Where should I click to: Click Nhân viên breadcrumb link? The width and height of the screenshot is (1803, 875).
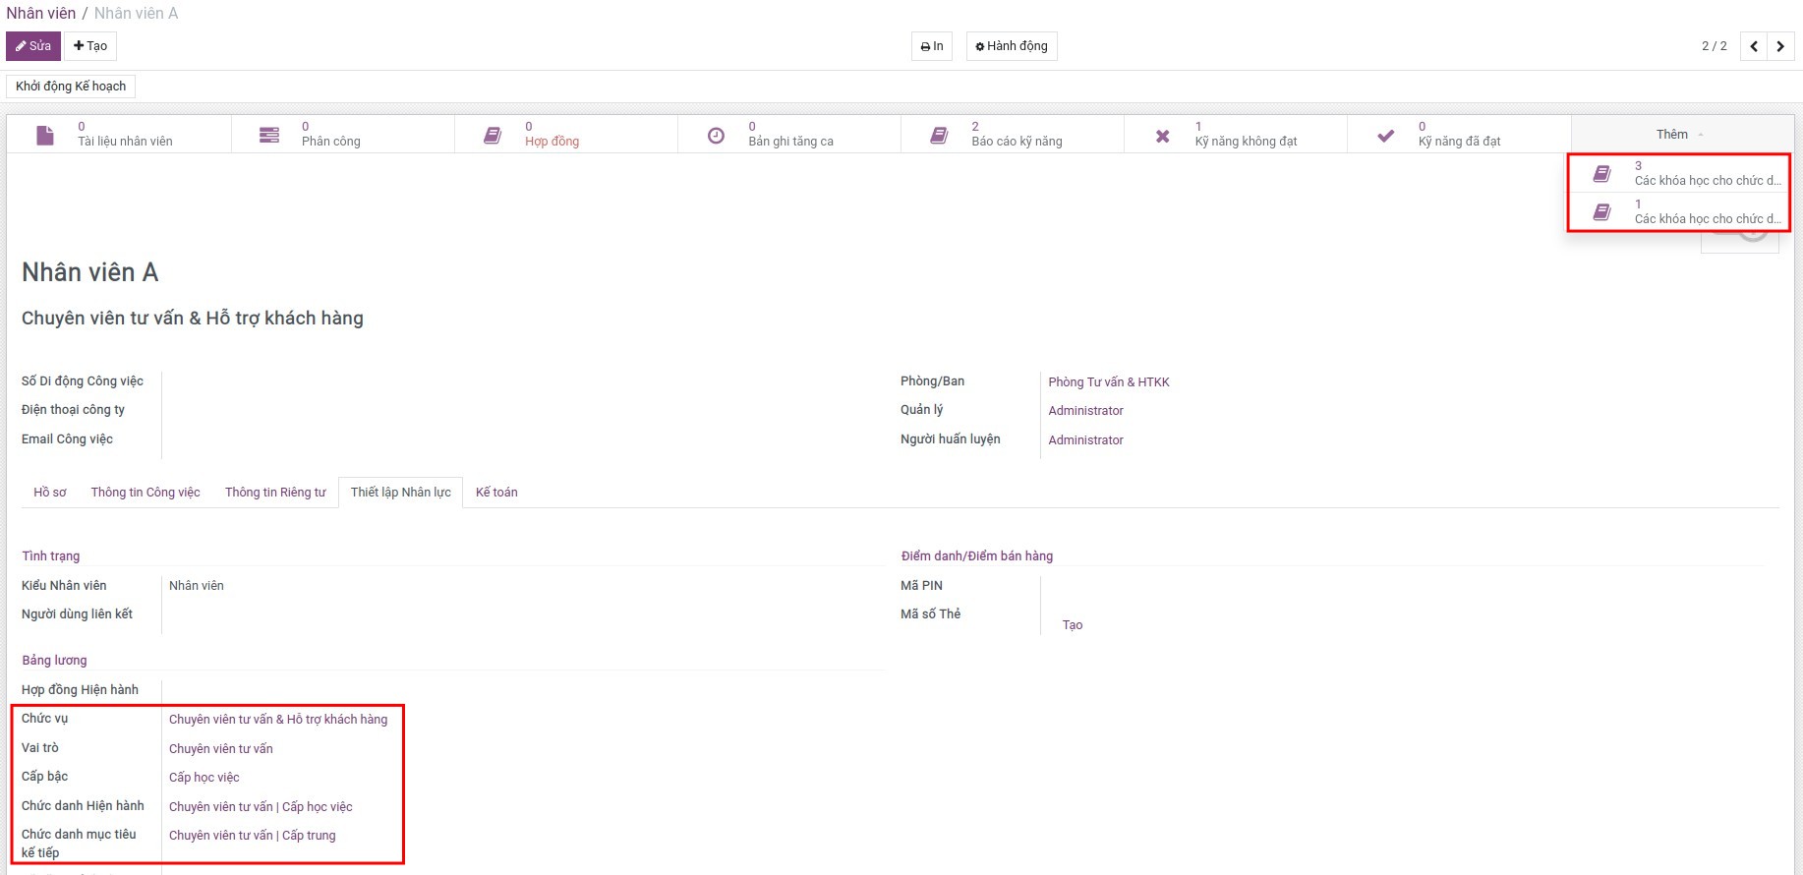40,14
